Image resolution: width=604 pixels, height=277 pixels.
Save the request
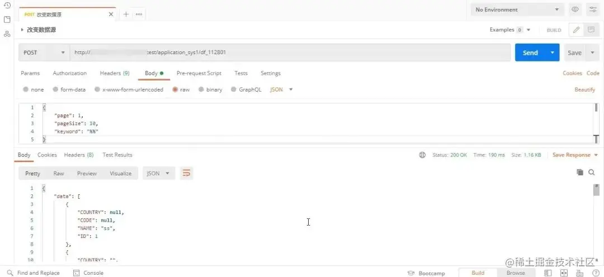coord(575,52)
